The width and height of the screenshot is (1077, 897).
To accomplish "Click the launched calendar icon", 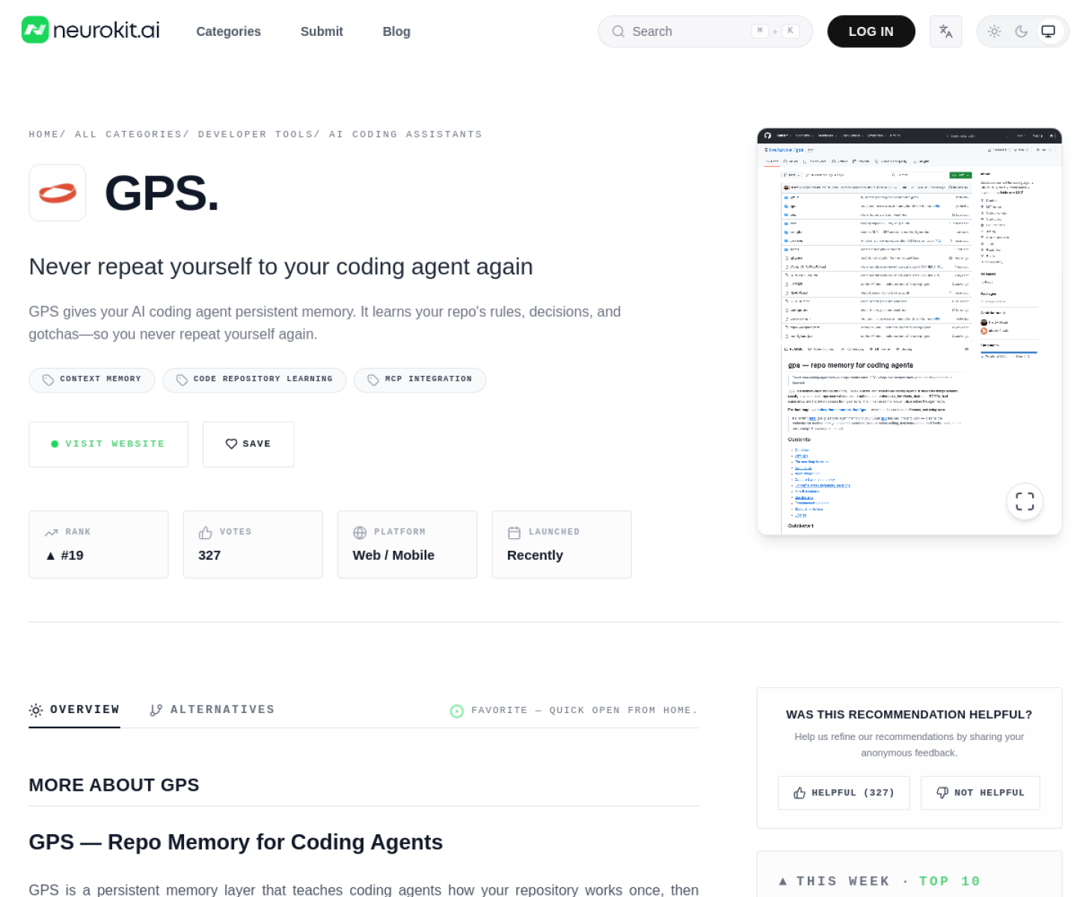I will tap(514, 532).
